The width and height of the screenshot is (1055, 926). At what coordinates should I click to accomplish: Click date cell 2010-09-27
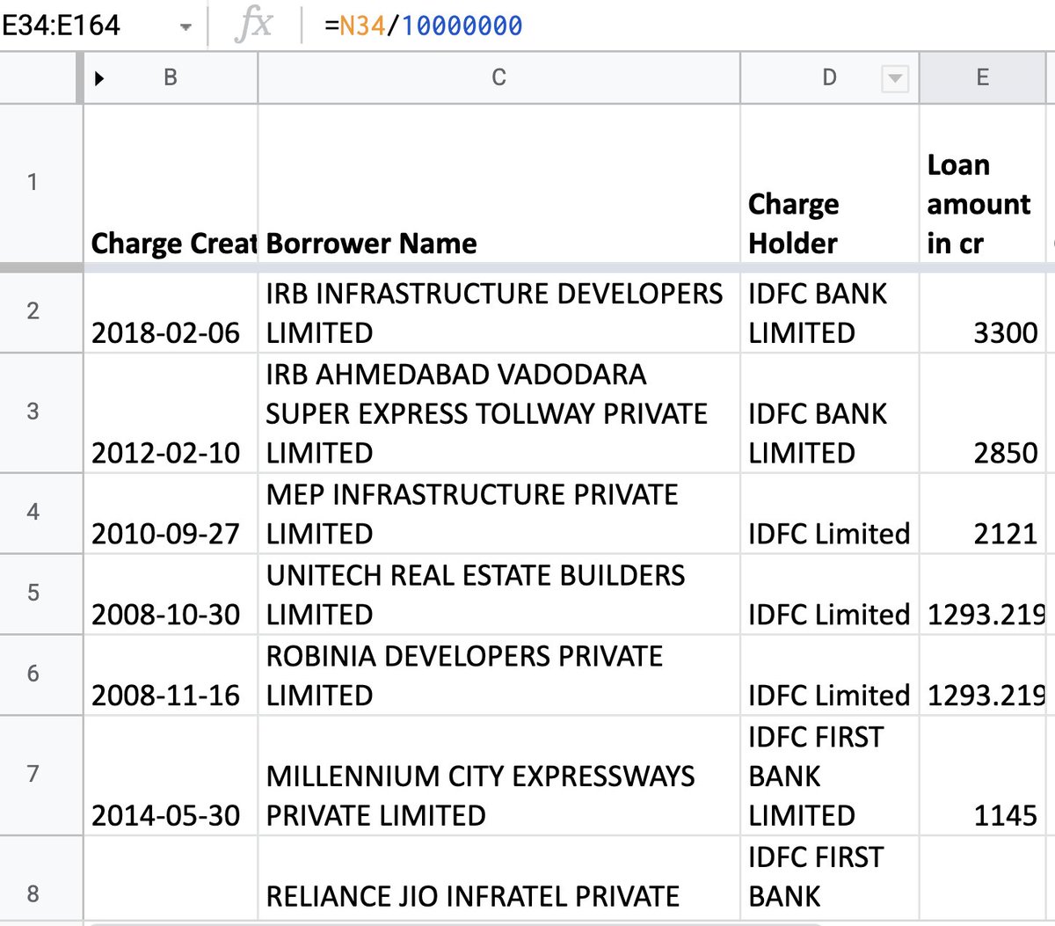[171, 514]
